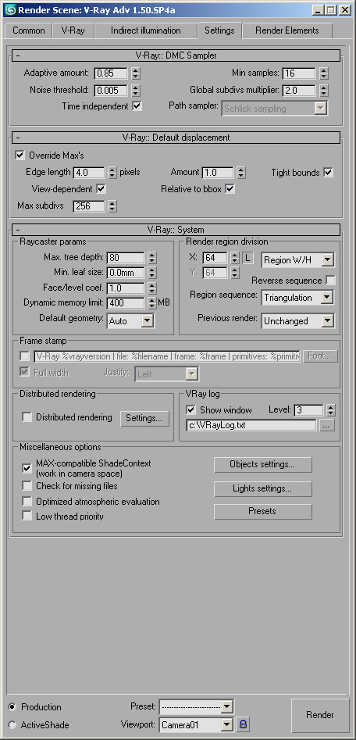Open the Indirect illumination tab
Screen dimensions: 356x740
[x=146, y=30]
